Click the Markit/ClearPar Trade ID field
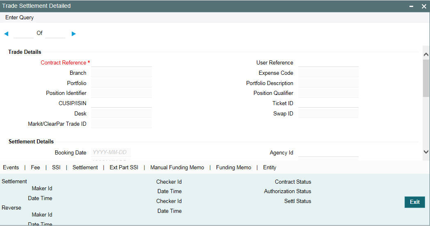The image size is (430, 226). point(121,124)
